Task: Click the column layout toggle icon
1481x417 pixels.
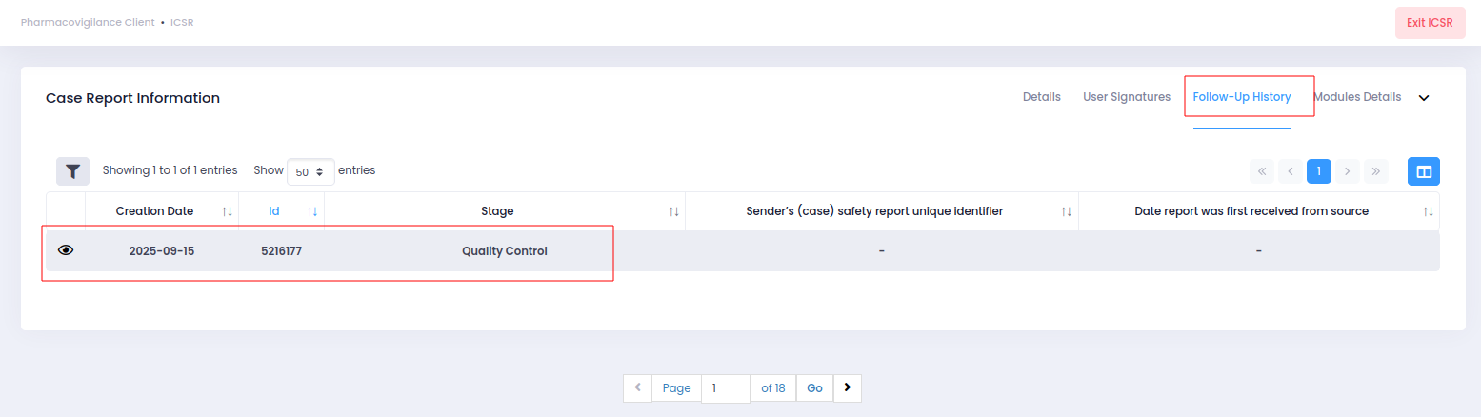Action: (1424, 171)
